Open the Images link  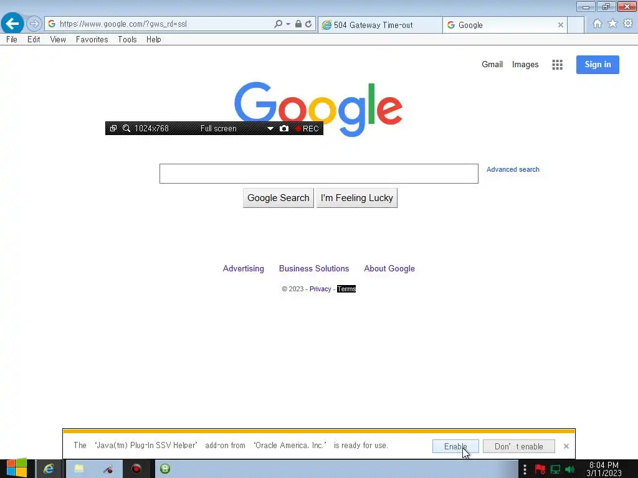tap(525, 64)
